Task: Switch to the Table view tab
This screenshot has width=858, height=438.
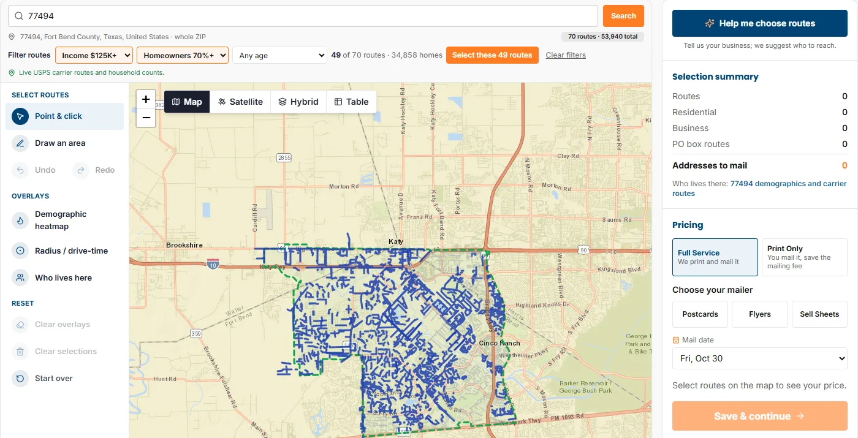Action: point(351,102)
